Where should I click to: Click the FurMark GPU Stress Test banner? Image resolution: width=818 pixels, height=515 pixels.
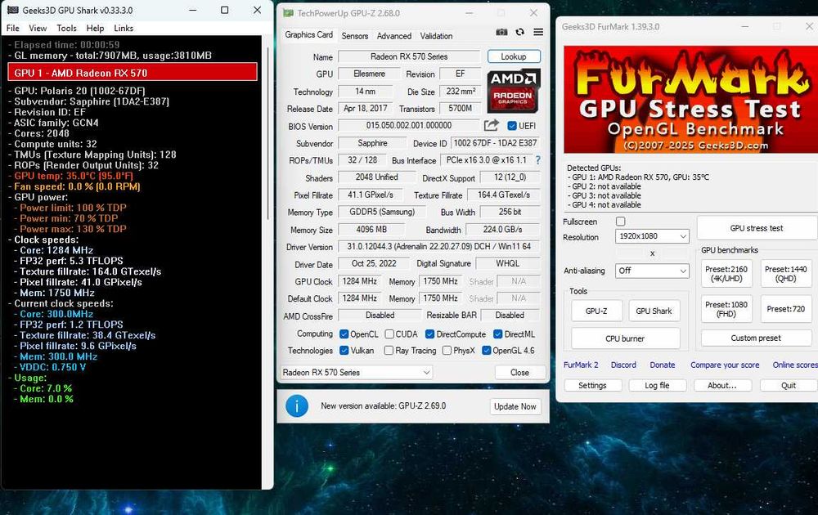point(690,100)
